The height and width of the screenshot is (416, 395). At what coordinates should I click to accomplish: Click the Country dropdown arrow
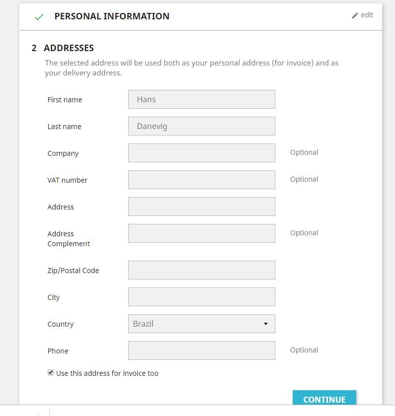[x=266, y=324]
